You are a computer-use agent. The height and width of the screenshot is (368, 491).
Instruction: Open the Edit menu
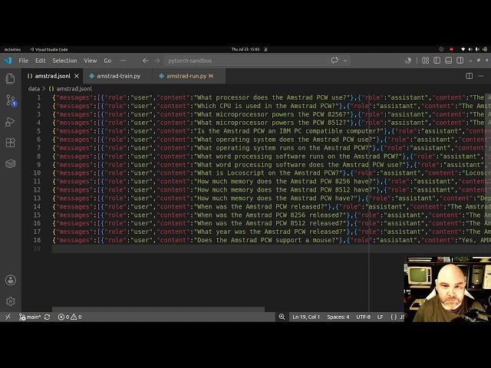click(x=40, y=61)
